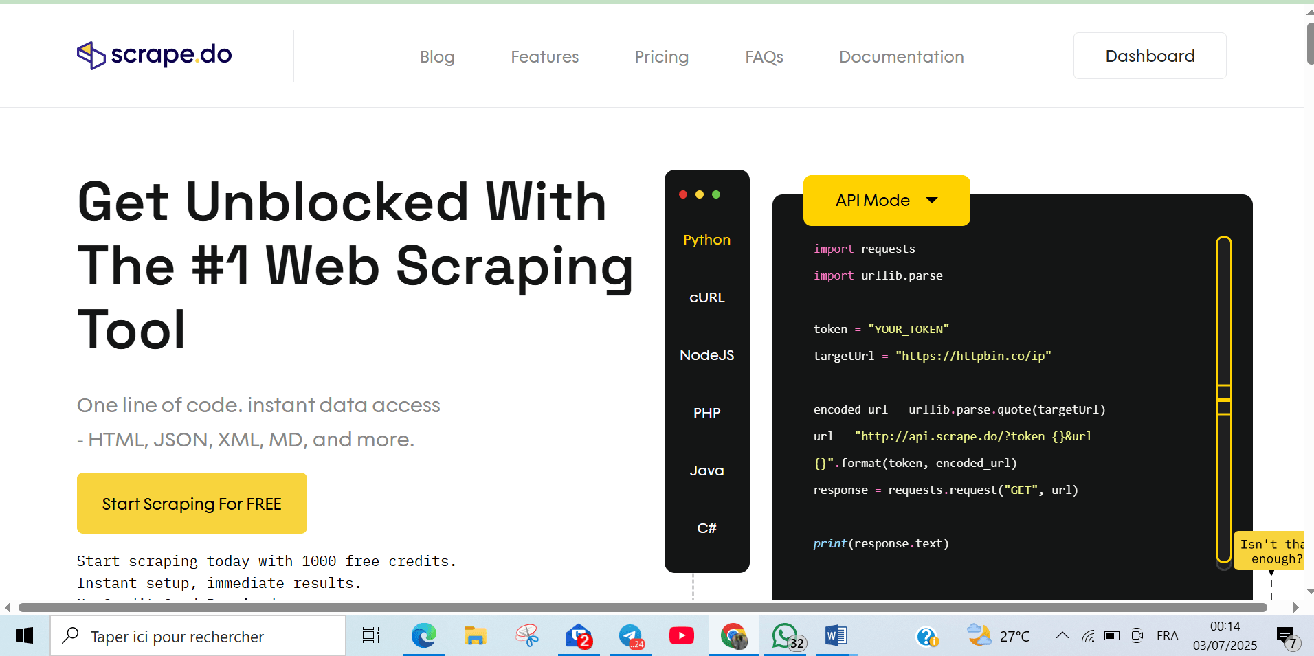Click the scrape.do logo
Screen dimensions: 1314x656
pos(154,55)
